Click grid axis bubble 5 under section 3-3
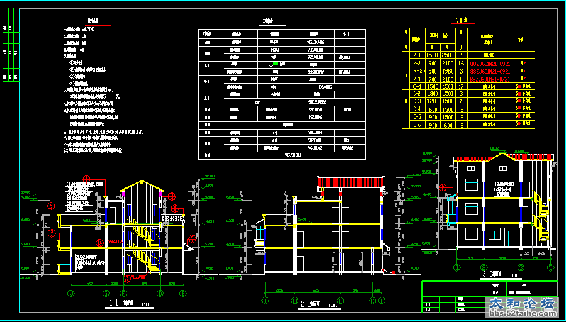 point(550,267)
